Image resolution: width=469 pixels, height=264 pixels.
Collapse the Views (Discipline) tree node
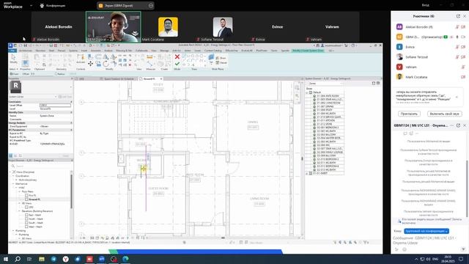point(10,172)
